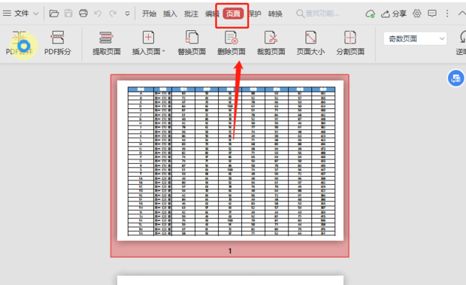The image size is (466, 285).
Task: Open the comments feedback icon
Action: click(x=432, y=14)
